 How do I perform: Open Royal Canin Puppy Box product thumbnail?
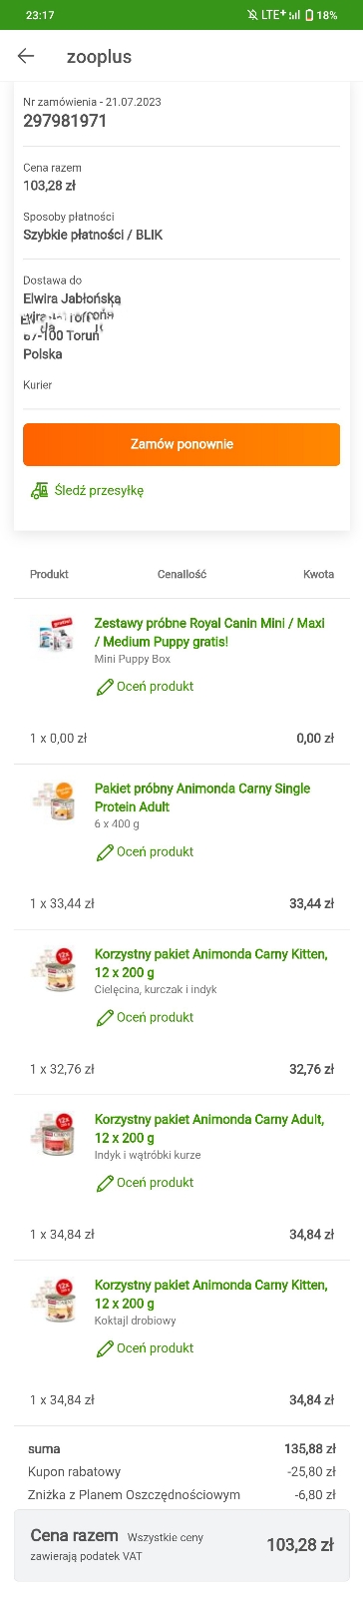pyautogui.click(x=55, y=634)
